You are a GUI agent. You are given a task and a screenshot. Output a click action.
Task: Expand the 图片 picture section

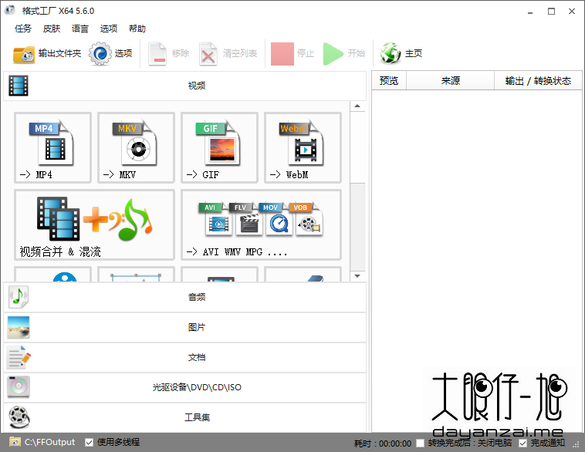[185, 328]
